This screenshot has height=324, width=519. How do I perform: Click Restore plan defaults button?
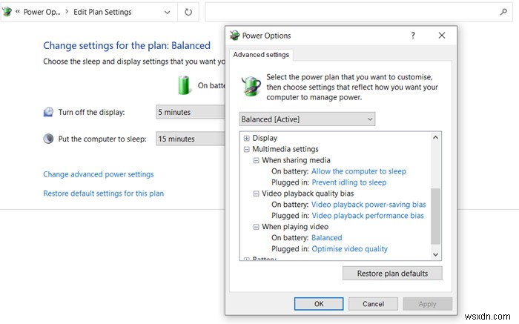point(392,274)
